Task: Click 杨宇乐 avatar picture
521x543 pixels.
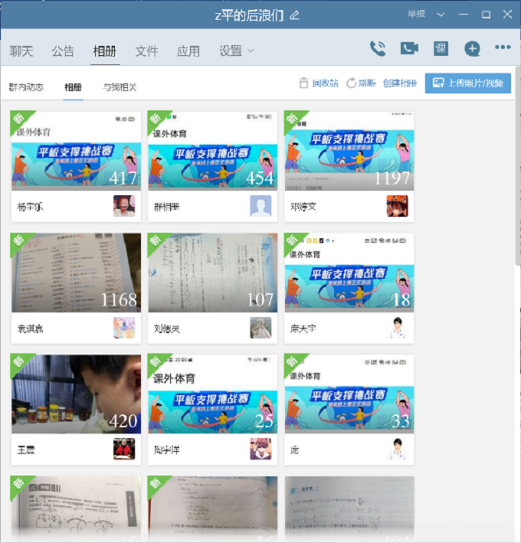Action: coord(124,206)
